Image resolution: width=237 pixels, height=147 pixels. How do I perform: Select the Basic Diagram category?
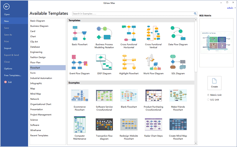(x=48, y=21)
